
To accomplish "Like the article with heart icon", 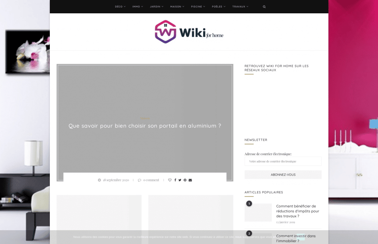I will tap(170, 180).
